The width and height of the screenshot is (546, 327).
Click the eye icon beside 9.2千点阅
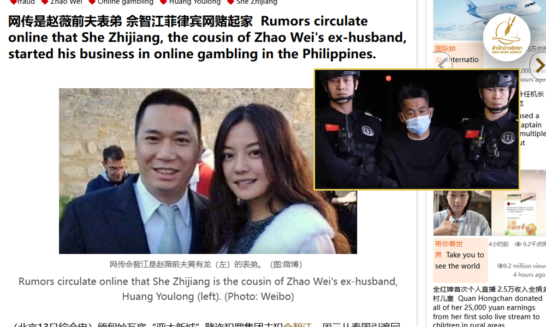[x=518, y=244]
